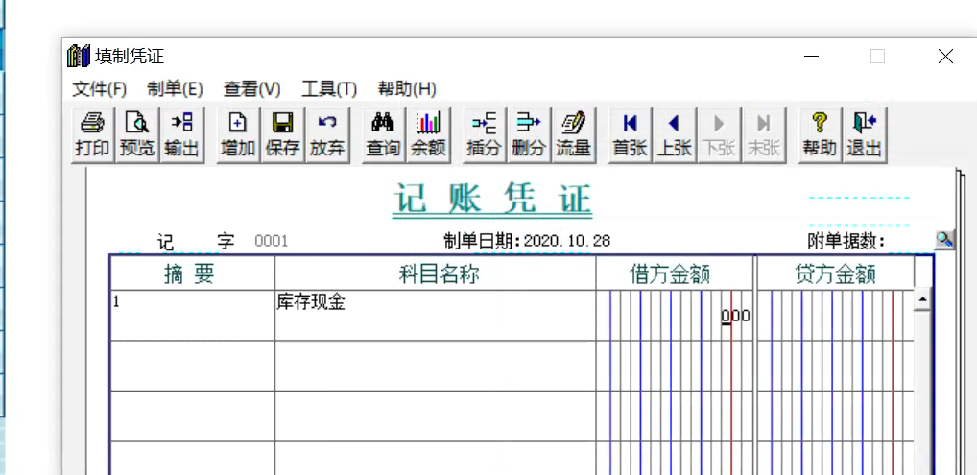Viewport: 977px width, 475px height.
Task: Open the 制单(E) menu
Action: point(175,89)
